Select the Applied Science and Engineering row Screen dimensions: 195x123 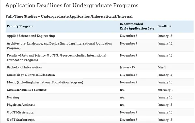[x=99, y=36]
